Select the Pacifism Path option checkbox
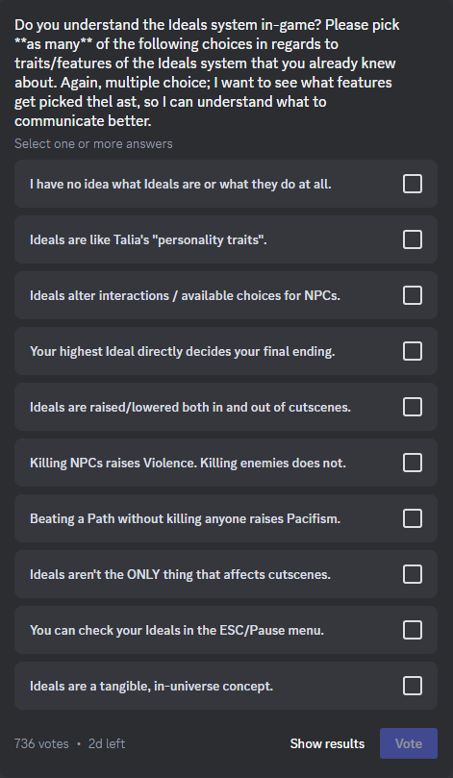The height and width of the screenshot is (778, 453). coord(413,518)
